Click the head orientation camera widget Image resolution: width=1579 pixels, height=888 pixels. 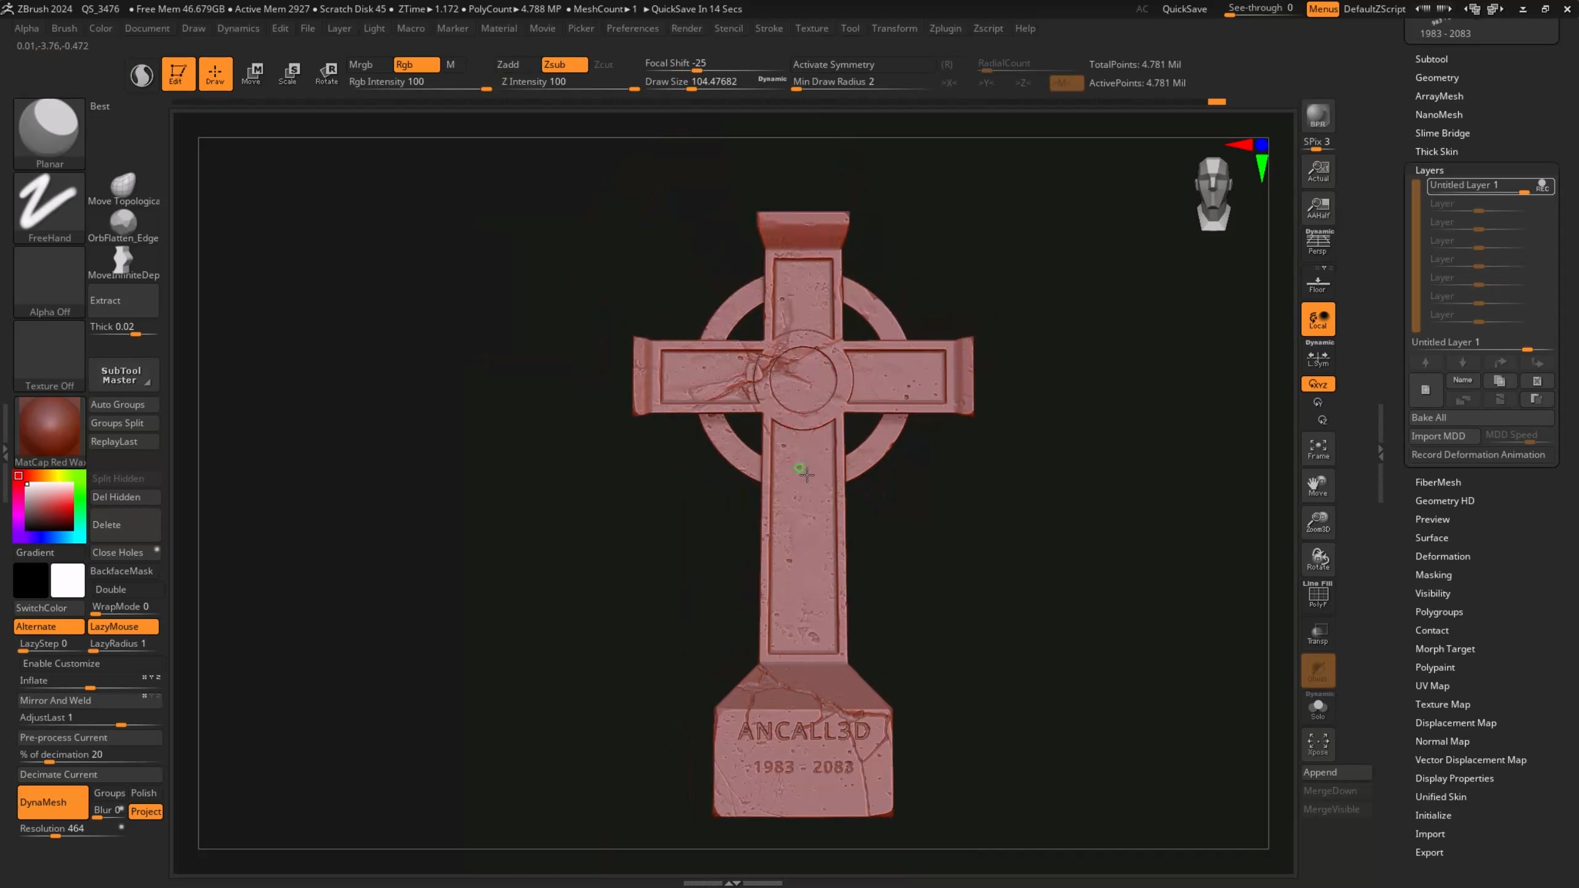[x=1213, y=194]
